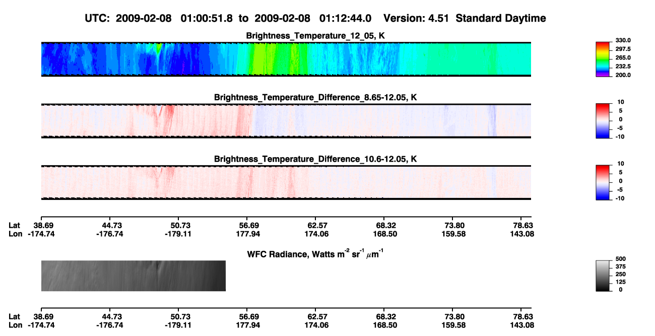Click the grayscale WFC Radiance color bar
655x336 pixels.
click(603, 276)
